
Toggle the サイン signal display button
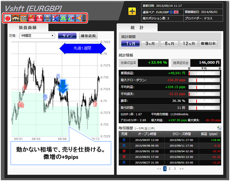(x=67, y=36)
